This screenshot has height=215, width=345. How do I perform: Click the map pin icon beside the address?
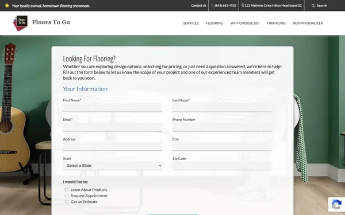click(x=243, y=6)
